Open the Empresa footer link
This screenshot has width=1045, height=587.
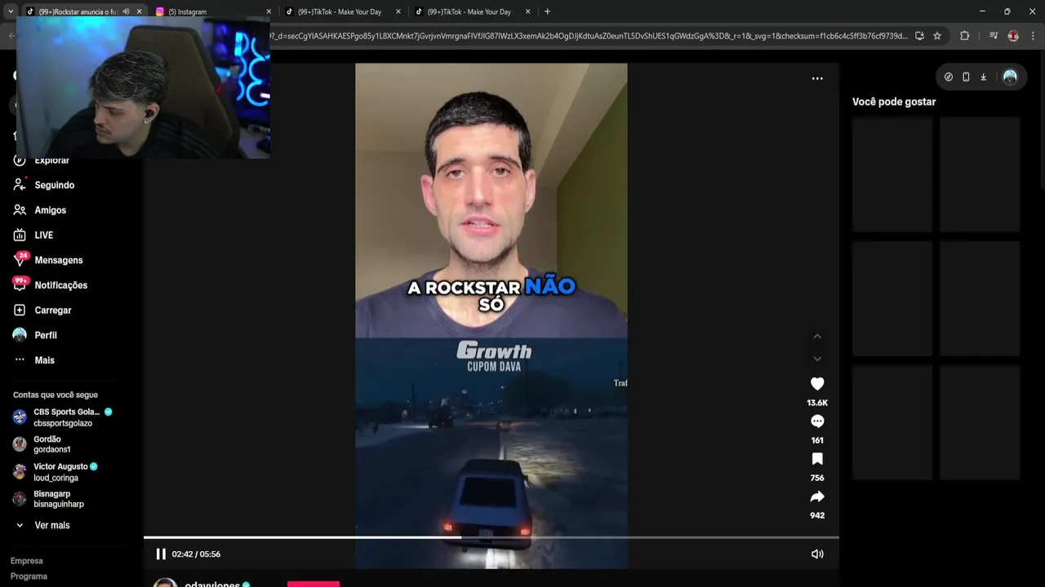(27, 561)
